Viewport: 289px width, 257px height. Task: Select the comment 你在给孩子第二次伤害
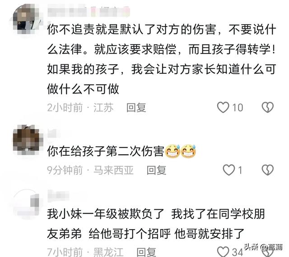point(121,151)
